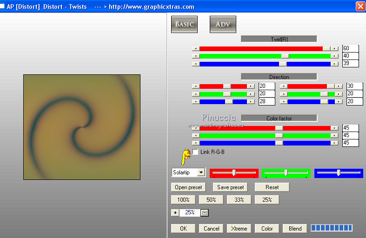Close the Distort Twists dialog window
The width and height of the screenshot is (366, 238).
point(360,7)
